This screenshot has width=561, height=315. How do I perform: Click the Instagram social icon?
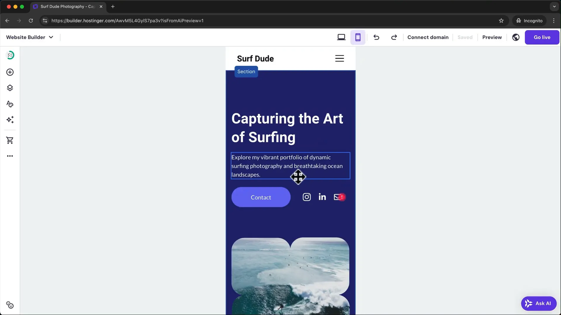coord(307,197)
